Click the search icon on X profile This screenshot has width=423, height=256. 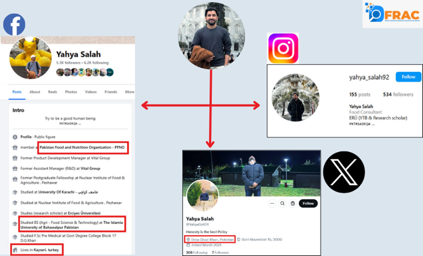pos(282,203)
